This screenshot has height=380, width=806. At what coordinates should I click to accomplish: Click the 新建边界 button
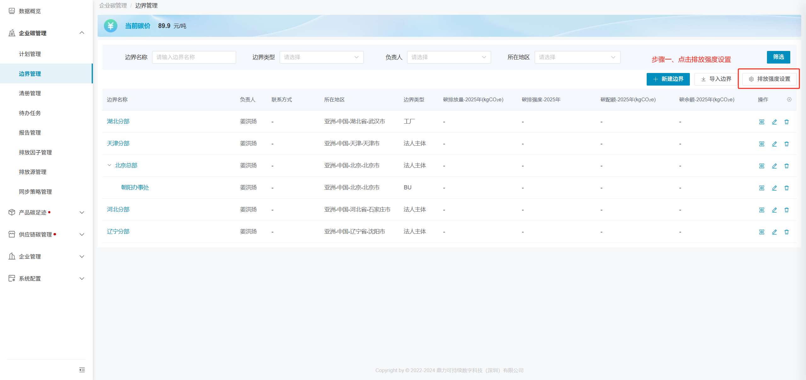668,79
